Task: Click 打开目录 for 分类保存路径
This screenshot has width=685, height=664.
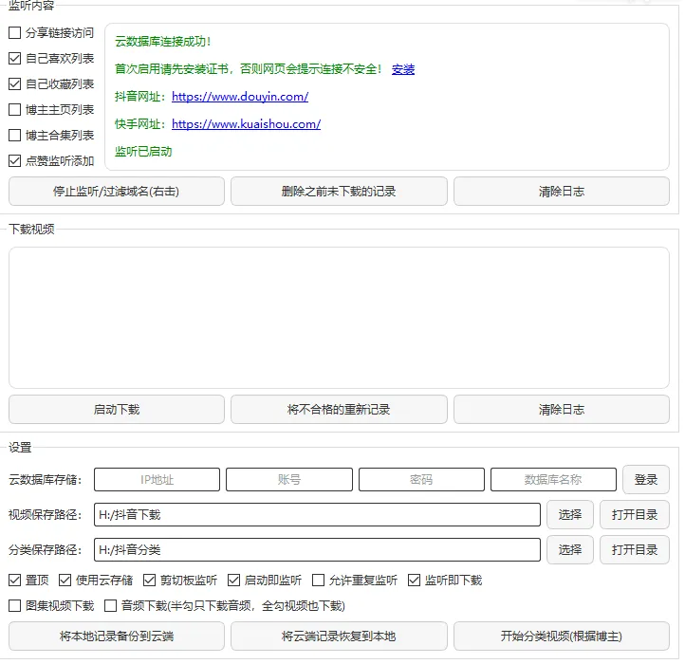Action: (x=635, y=549)
